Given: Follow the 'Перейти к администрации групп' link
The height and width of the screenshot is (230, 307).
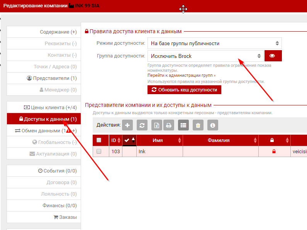Looking at the screenshot, I should (181, 76).
